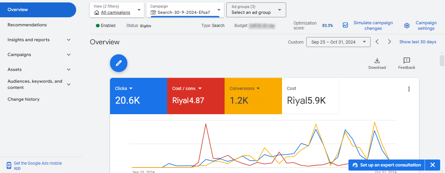Close the expert consultation banner
Viewport: 445px width, 173px height.
coord(433,165)
